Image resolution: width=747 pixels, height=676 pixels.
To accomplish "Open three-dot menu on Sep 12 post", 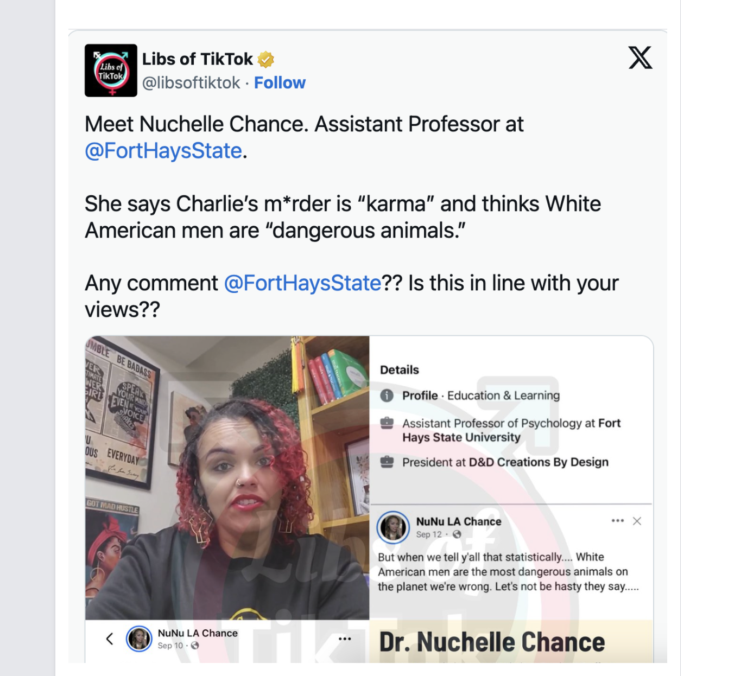I will 617,521.
